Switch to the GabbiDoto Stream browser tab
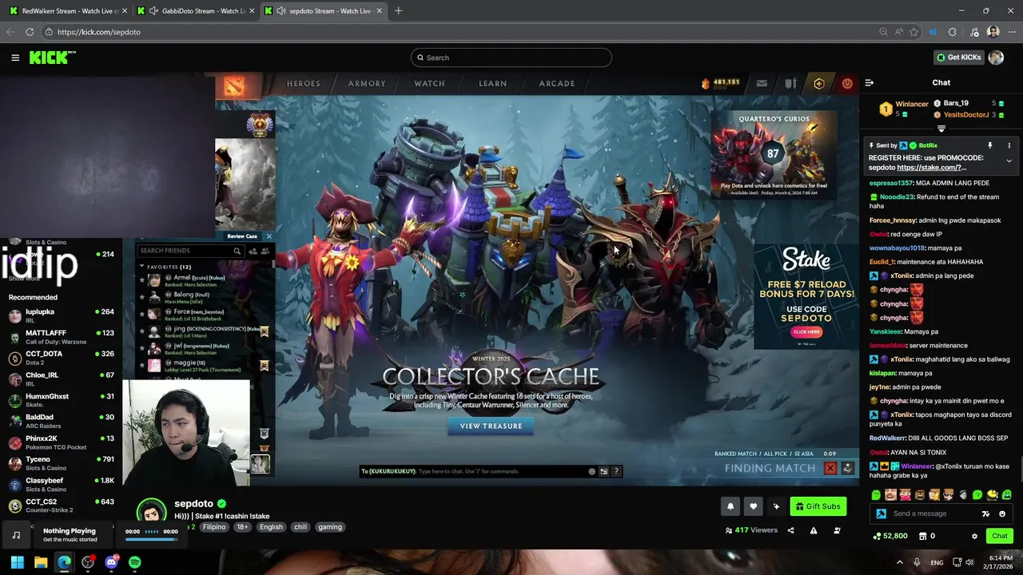Image resolution: width=1023 pixels, height=575 pixels. pos(195,11)
